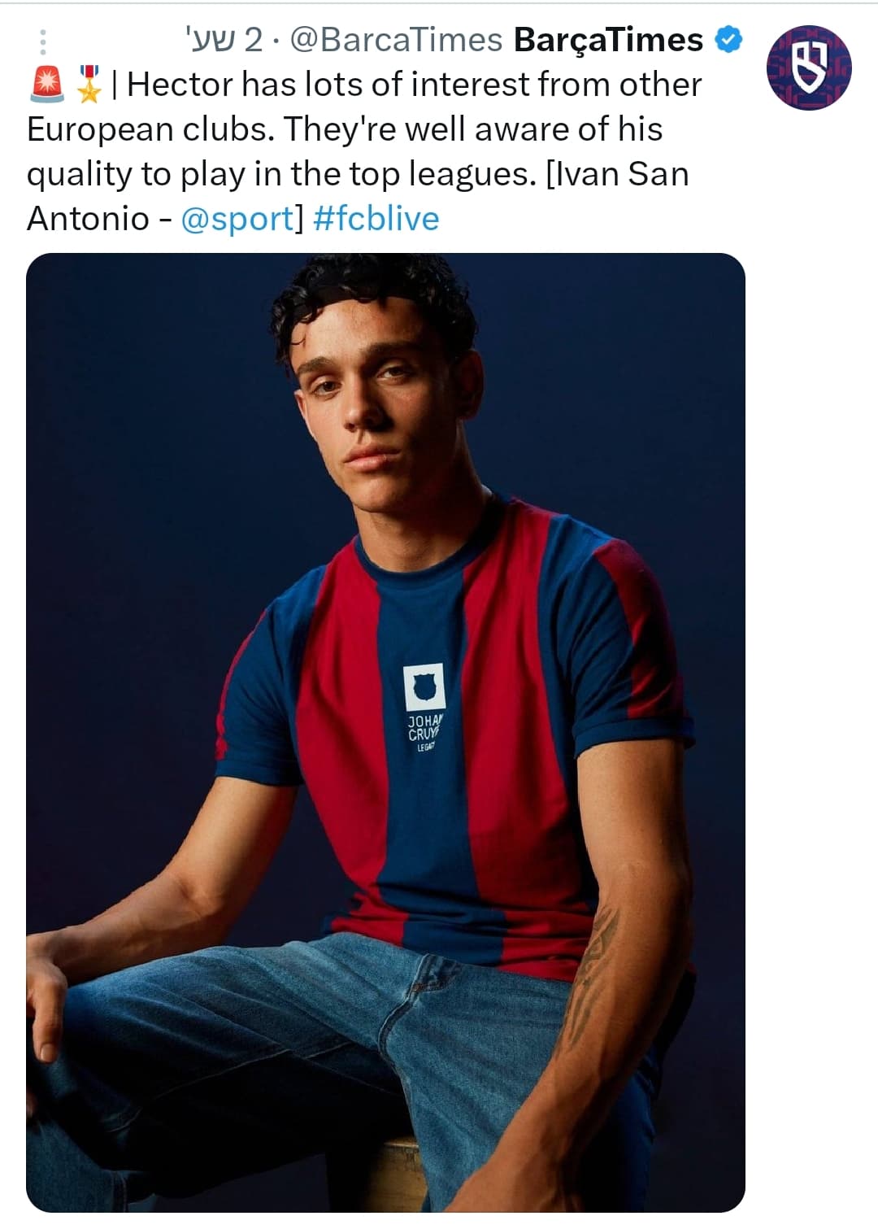The width and height of the screenshot is (878, 1229).
Task: Open the BarçaTimes display name
Action: pos(609,40)
